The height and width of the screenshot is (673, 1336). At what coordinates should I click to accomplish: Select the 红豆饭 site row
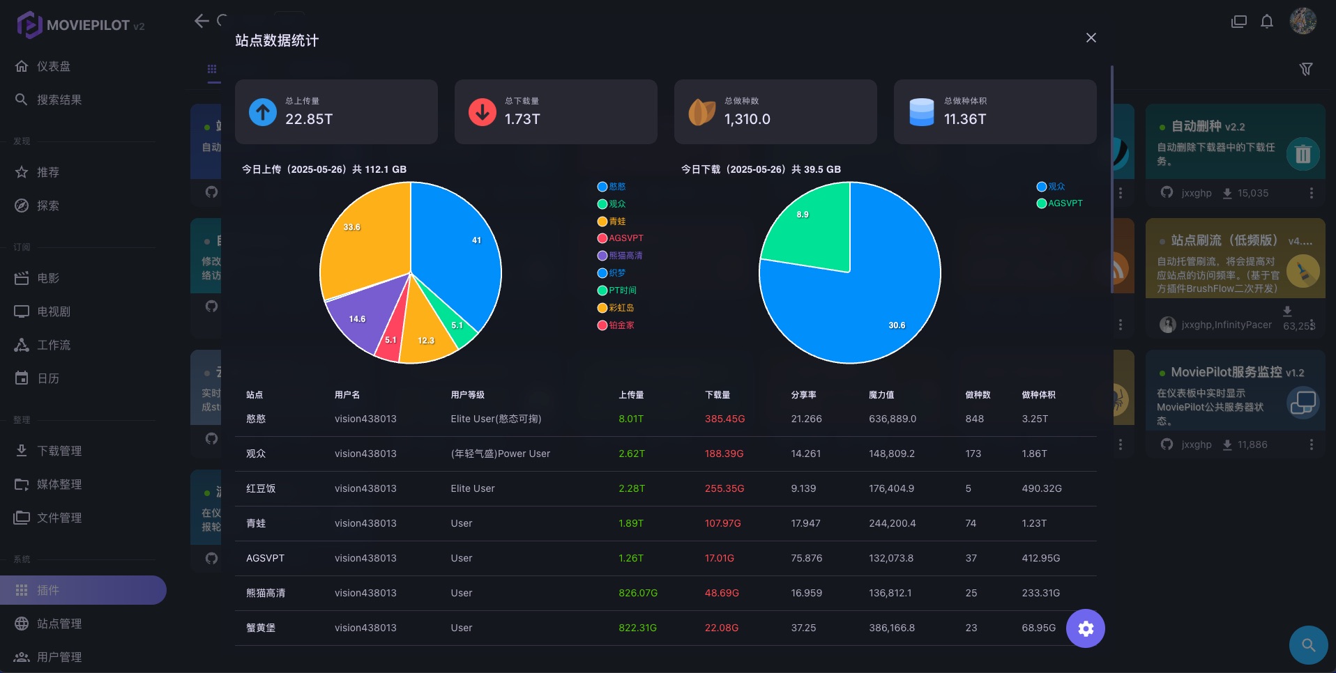point(665,488)
